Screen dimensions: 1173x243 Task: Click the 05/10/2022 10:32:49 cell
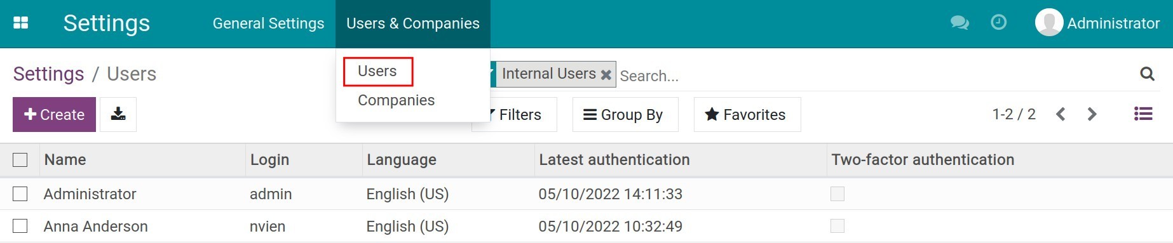[x=611, y=227]
